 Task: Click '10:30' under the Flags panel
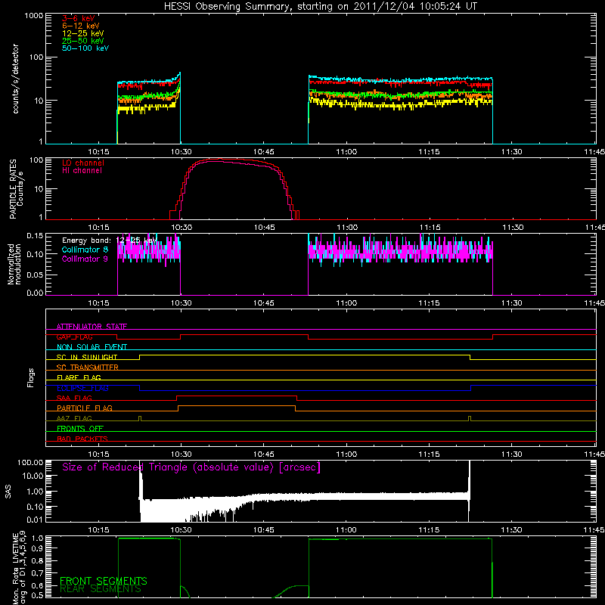tap(181, 455)
